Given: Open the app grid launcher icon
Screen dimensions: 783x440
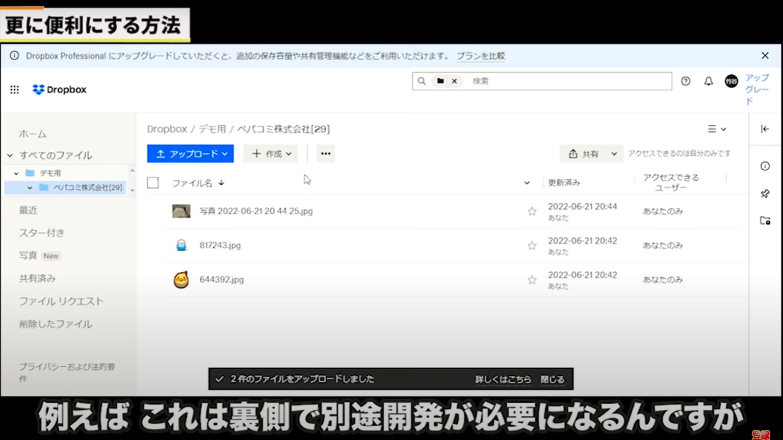Looking at the screenshot, I should click(x=14, y=90).
